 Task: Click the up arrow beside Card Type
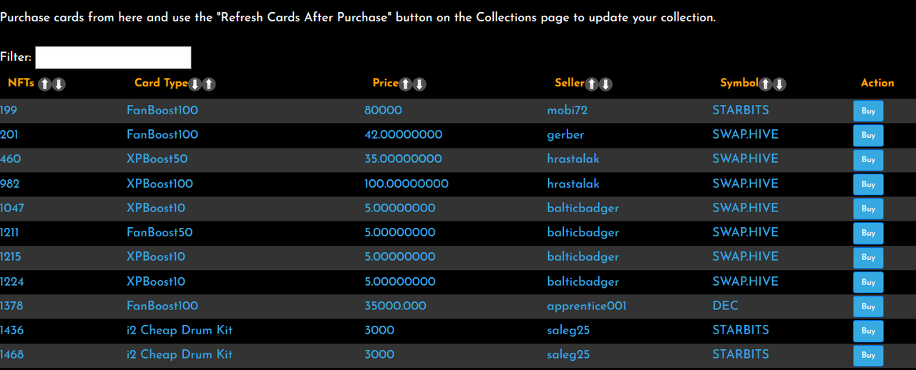(208, 84)
